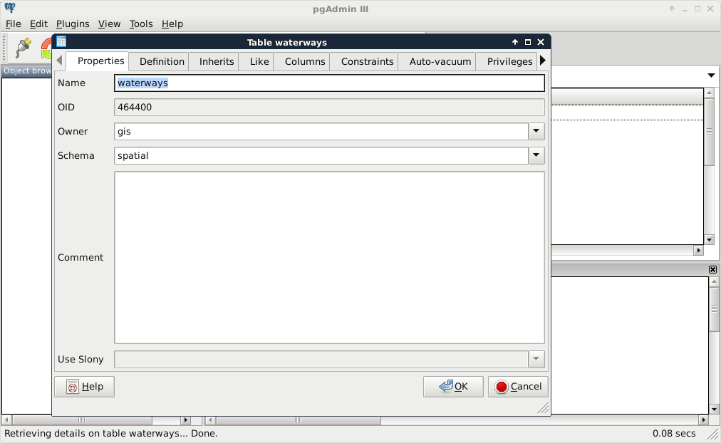Open the File menu

14,24
